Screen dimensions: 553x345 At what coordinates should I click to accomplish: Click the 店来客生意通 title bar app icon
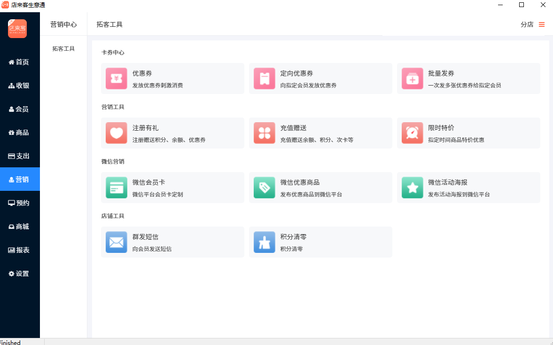[x=5, y=5]
